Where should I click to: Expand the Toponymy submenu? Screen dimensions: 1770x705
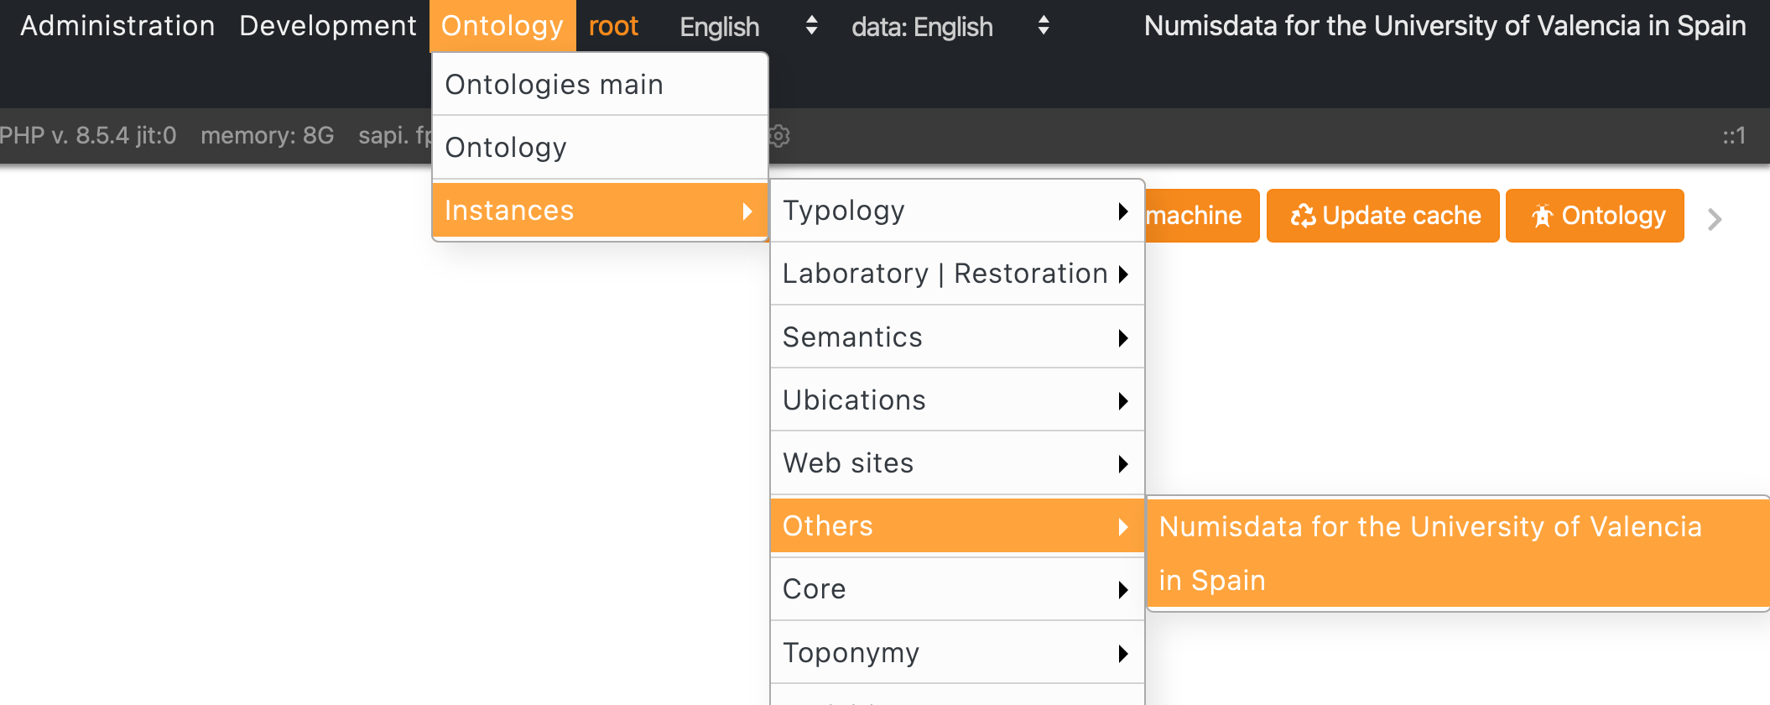click(957, 653)
